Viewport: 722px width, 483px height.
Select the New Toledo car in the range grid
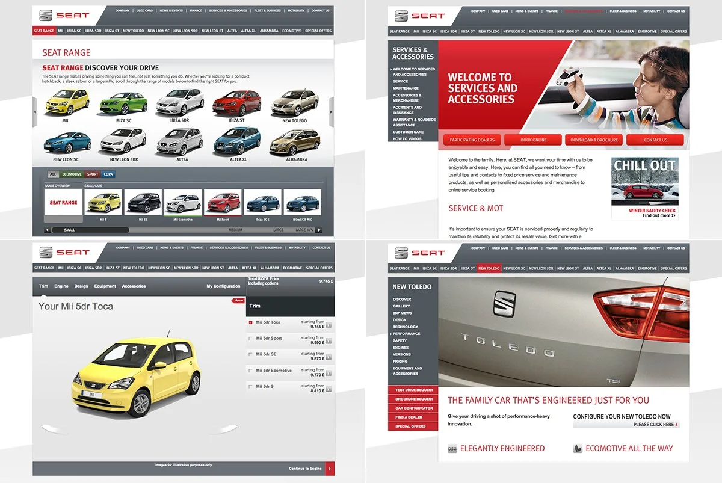point(295,103)
